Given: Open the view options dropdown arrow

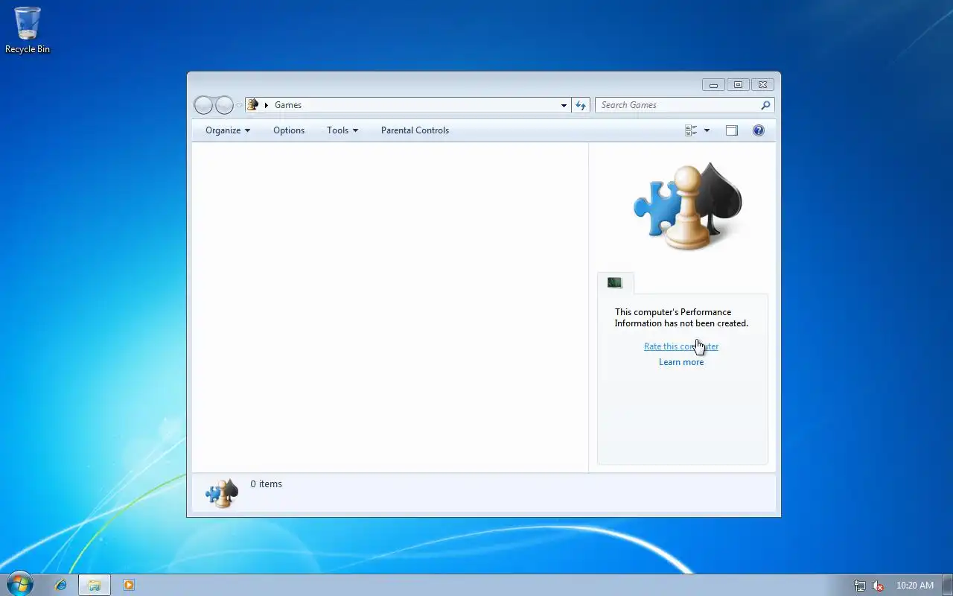Looking at the screenshot, I should (x=707, y=130).
